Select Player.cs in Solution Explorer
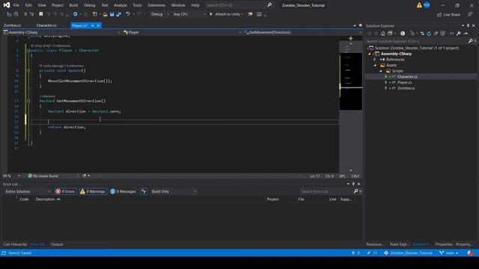The width and height of the screenshot is (479, 269). 404,82
